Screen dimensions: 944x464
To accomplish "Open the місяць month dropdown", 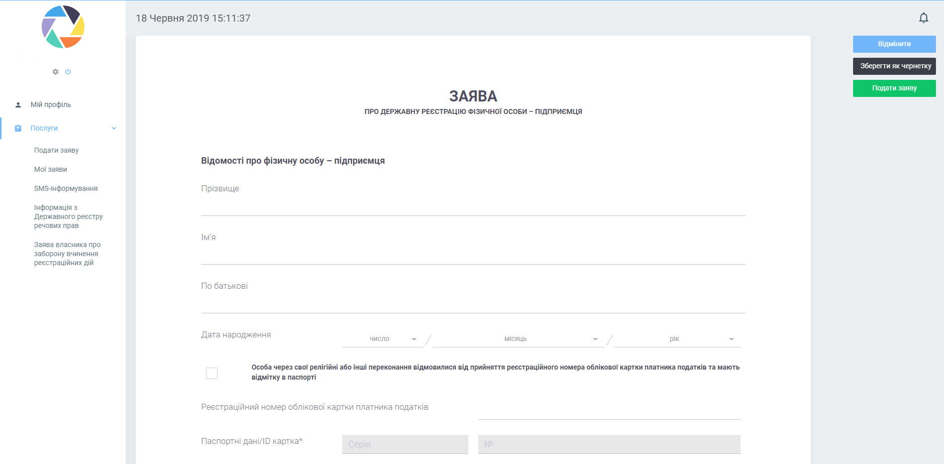I will pos(518,339).
